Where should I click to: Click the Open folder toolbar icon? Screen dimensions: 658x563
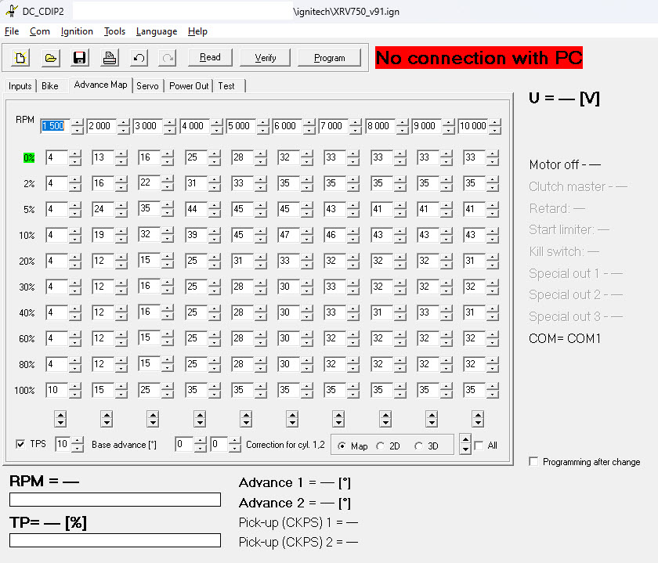coord(50,58)
